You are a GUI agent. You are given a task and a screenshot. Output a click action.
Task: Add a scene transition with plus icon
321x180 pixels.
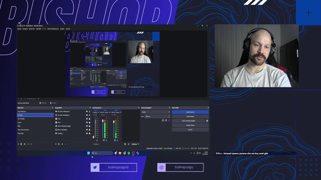click(163, 120)
